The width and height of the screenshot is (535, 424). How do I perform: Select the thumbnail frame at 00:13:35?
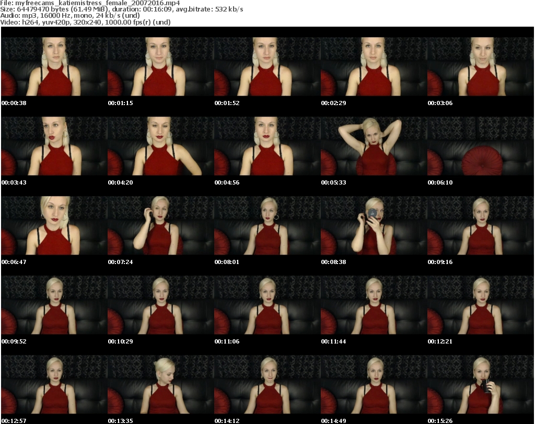click(x=161, y=384)
